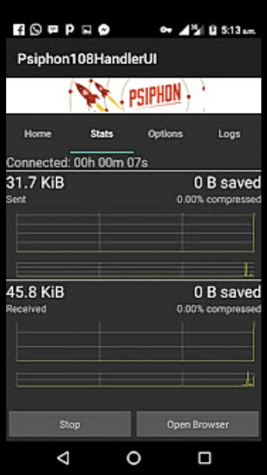
Task: Switch to the Home tab
Action: click(x=38, y=134)
